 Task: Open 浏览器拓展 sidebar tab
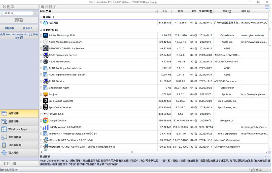click(x=19, y=137)
